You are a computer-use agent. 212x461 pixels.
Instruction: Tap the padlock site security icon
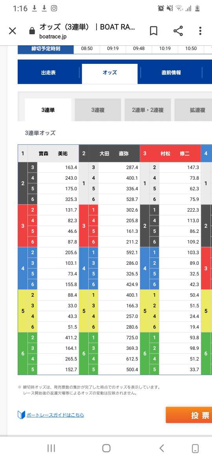[32, 31]
